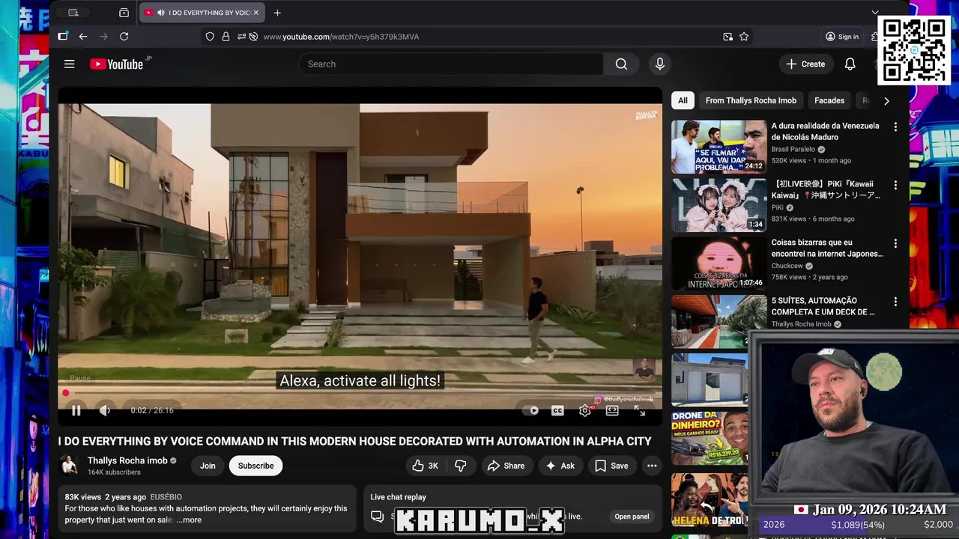Select the Facades filter chip
The width and height of the screenshot is (959, 539).
tap(829, 100)
